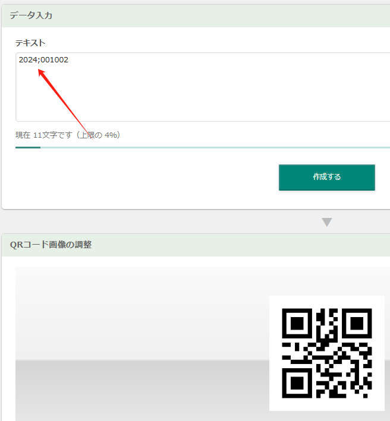
Task: Click the 上限の 4% limit text
Action: (x=99, y=135)
